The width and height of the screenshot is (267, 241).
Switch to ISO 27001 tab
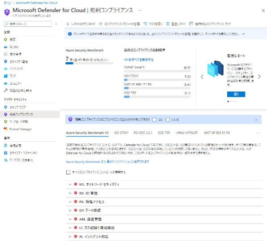[x=121, y=133]
